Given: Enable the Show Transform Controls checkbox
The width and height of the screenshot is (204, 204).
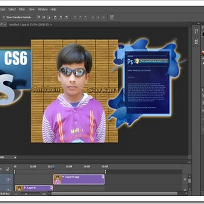Looking at the screenshot, I should pyautogui.click(x=4, y=17).
